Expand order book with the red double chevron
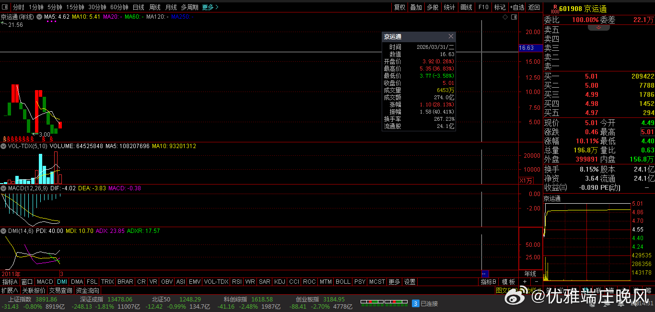655x312 pixels. coord(598,28)
